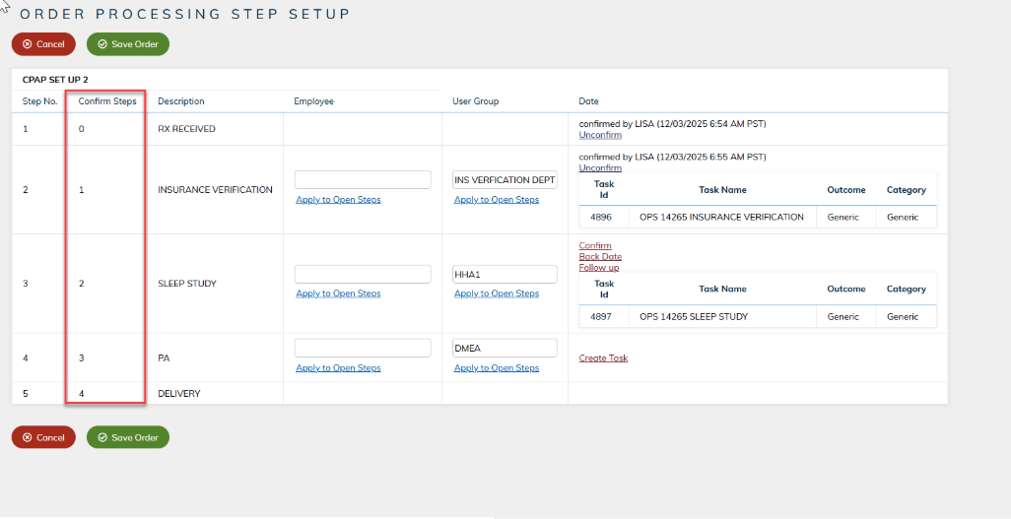Unconfirm the INSURANCE VERIFICATION step
Screen dimensions: 1011x519
pyautogui.click(x=600, y=168)
